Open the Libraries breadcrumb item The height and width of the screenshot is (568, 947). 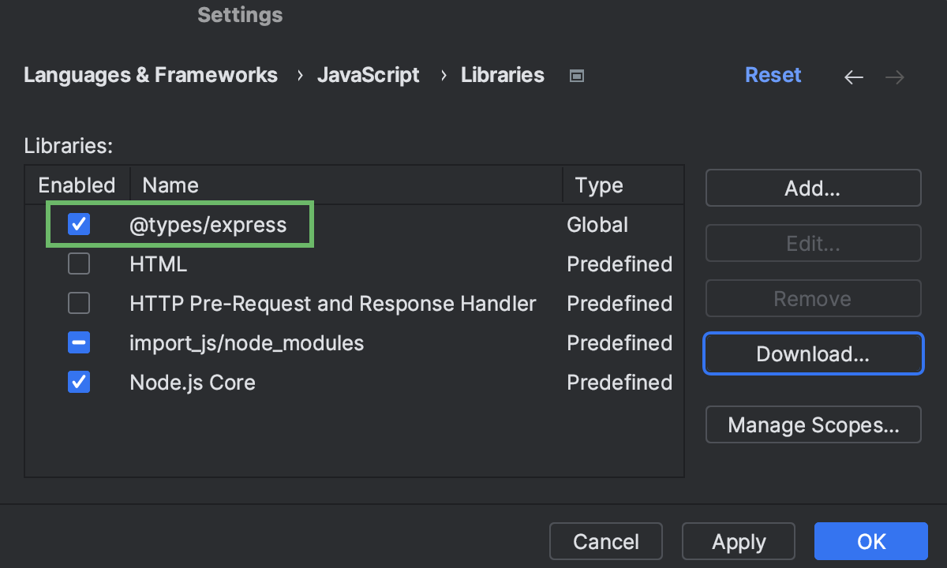pyautogui.click(x=502, y=75)
